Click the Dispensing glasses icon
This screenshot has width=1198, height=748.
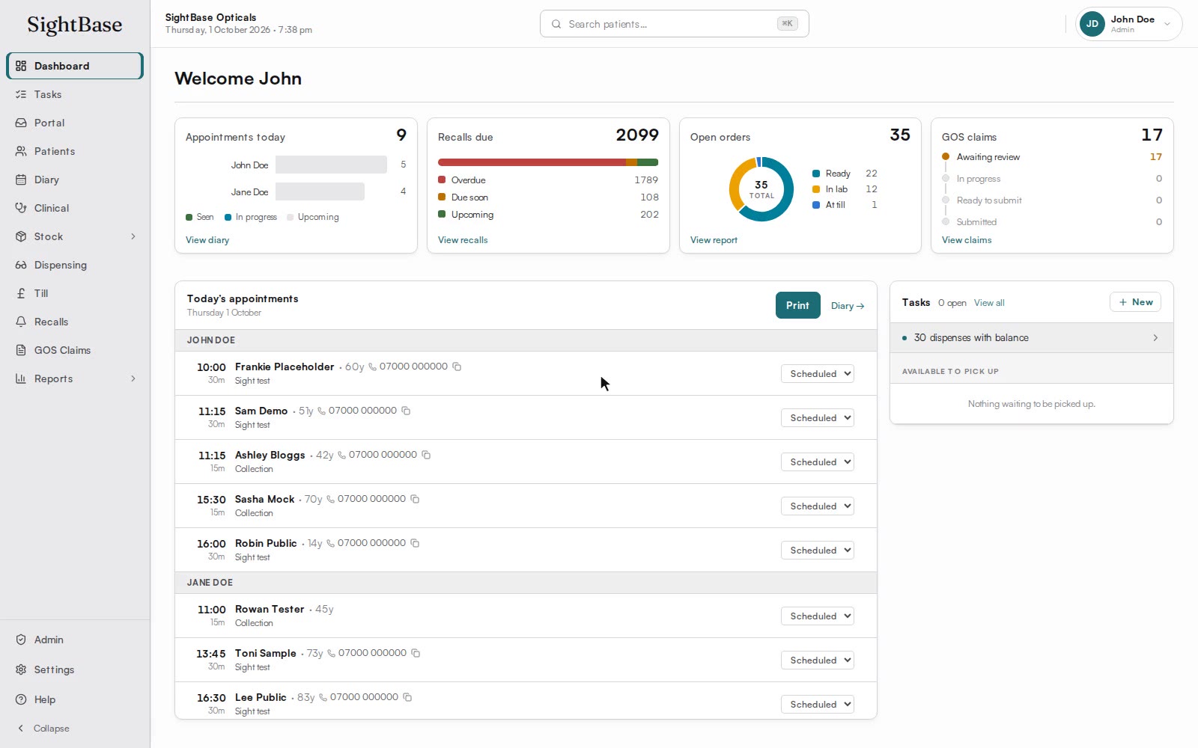point(21,265)
